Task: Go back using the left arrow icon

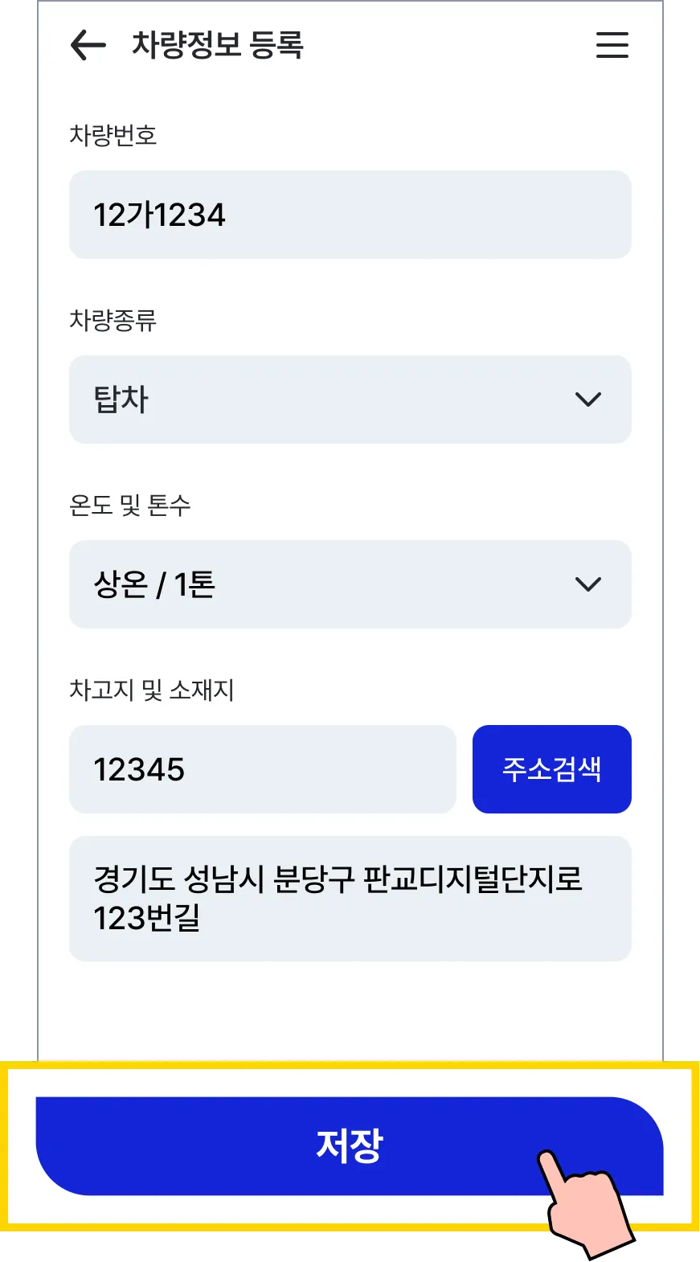Action: pyautogui.click(x=88, y=45)
